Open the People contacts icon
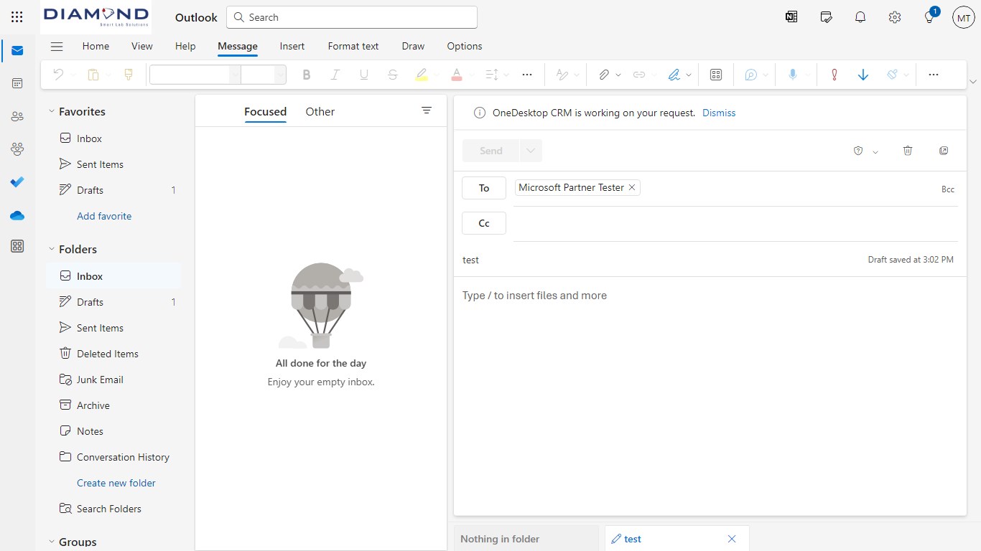Screen dimensions: 981x551 [17, 116]
